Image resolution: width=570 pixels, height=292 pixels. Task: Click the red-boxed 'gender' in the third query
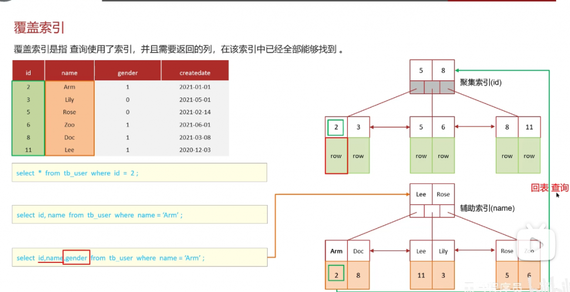[76, 257]
